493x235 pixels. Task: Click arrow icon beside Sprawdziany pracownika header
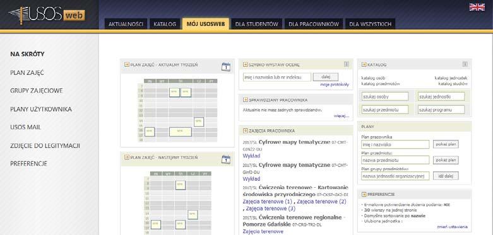(246, 100)
